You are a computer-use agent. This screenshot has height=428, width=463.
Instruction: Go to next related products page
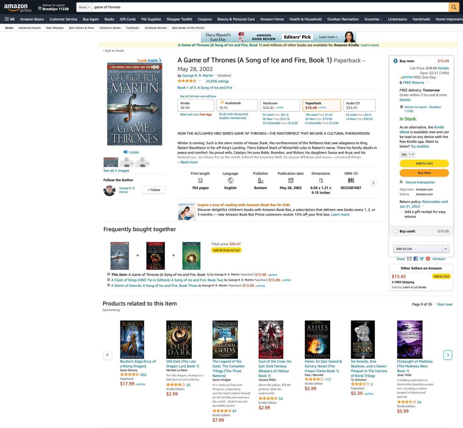(448, 355)
